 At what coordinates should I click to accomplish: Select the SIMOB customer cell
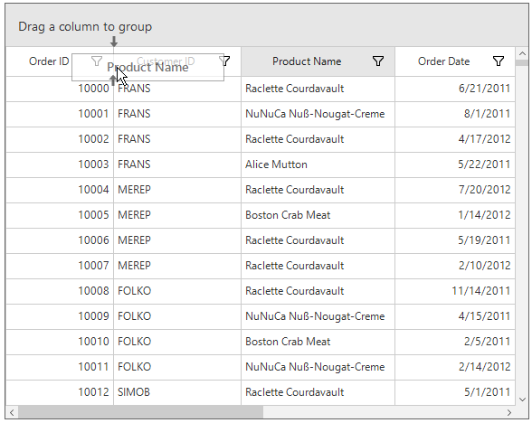(177, 392)
